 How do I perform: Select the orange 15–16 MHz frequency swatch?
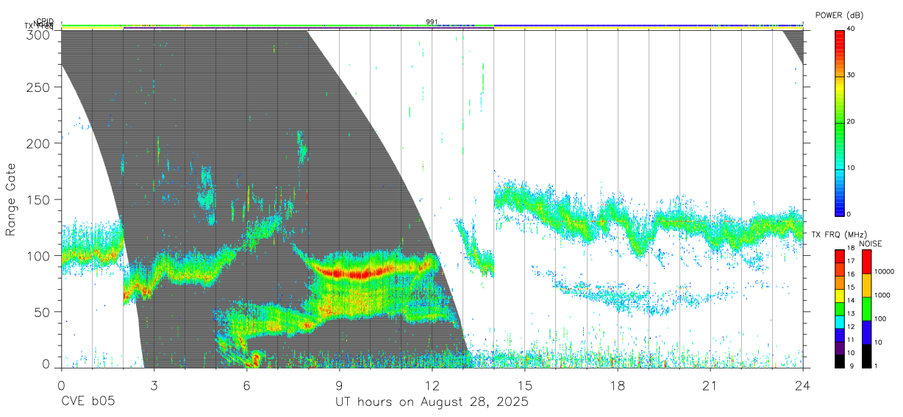point(840,283)
